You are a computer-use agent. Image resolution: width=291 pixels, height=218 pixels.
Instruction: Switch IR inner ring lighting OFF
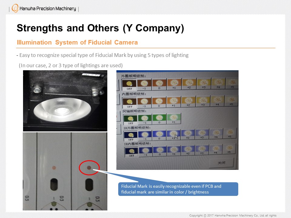(131, 152)
